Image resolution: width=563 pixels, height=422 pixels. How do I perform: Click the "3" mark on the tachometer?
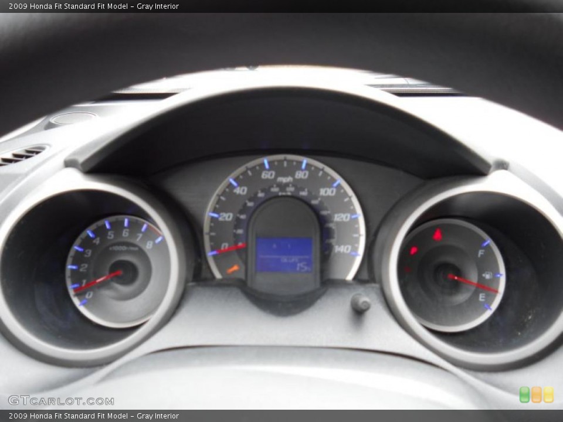tap(88, 253)
